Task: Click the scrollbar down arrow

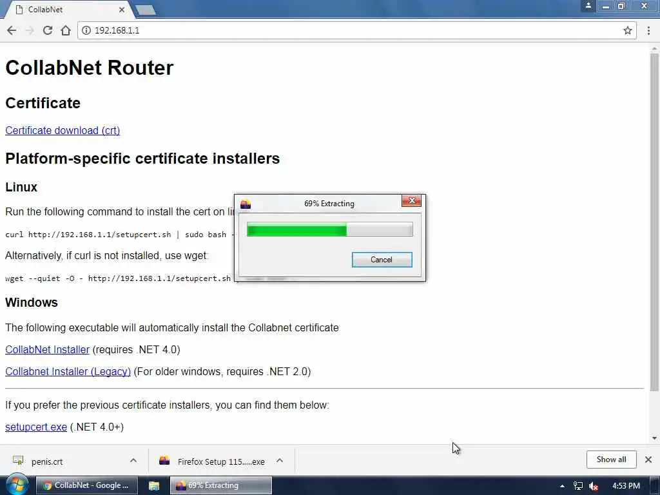Action: (x=654, y=438)
